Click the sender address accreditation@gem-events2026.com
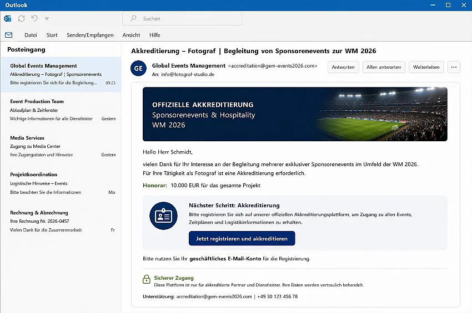This screenshot has width=472, height=313. pos(273,66)
